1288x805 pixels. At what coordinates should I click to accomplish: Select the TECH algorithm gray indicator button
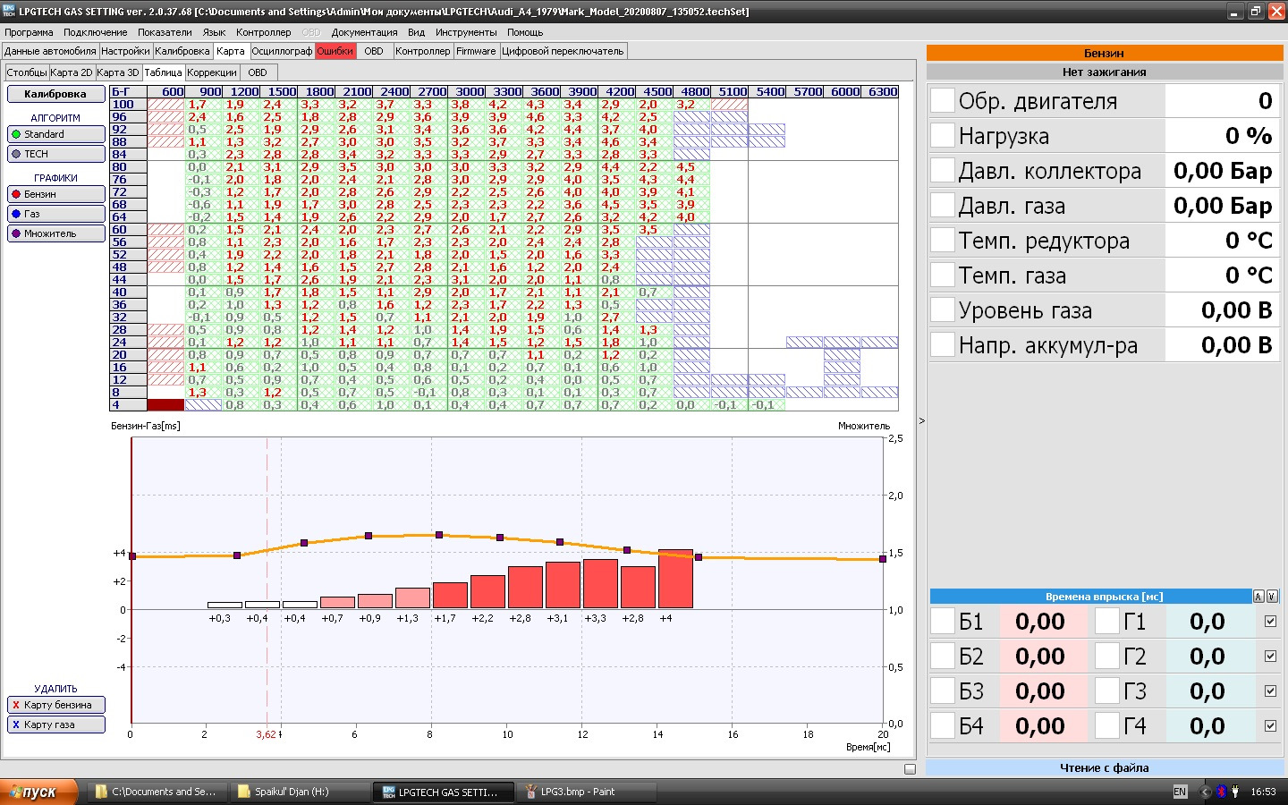coord(55,154)
